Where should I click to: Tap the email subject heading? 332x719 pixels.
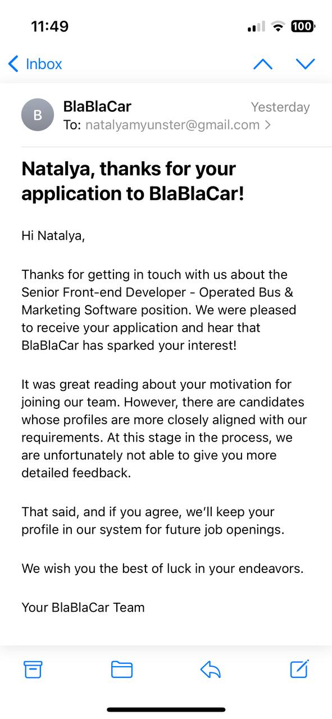click(x=133, y=181)
